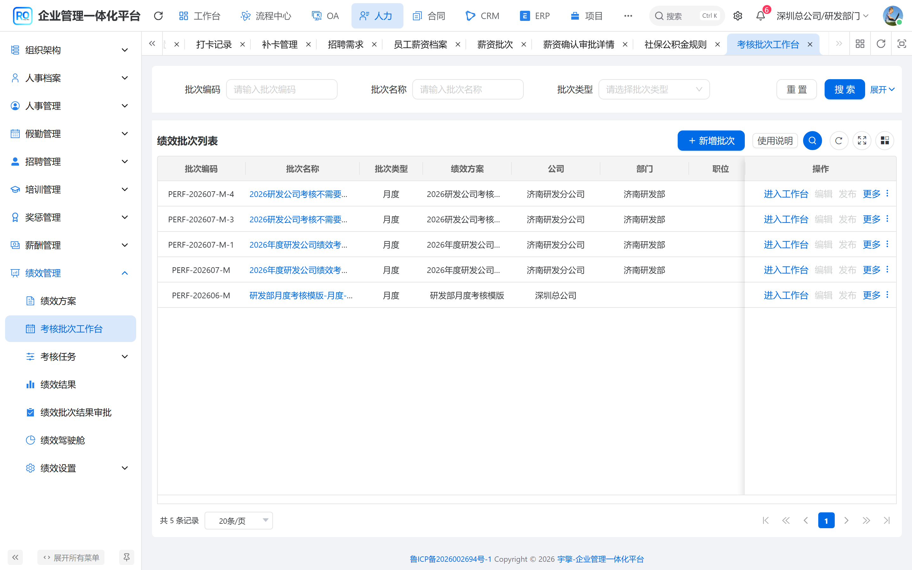Open the 绩效结果 menu item

71,384
